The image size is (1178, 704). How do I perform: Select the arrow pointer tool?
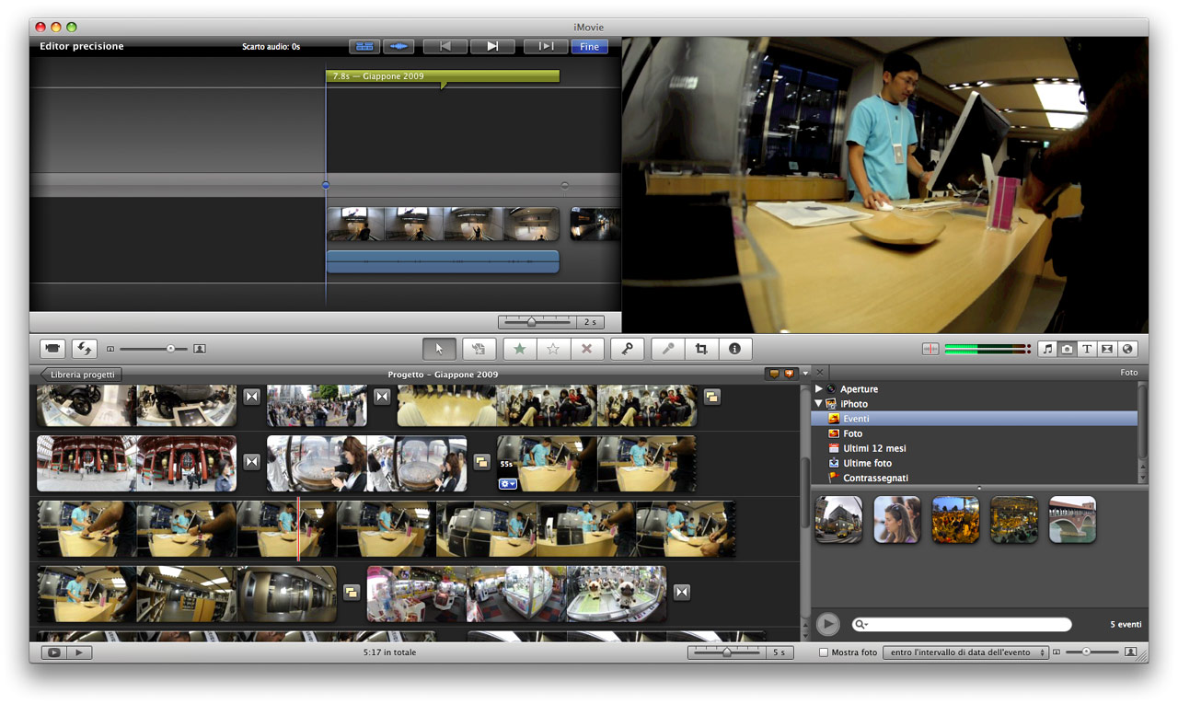pyautogui.click(x=439, y=349)
